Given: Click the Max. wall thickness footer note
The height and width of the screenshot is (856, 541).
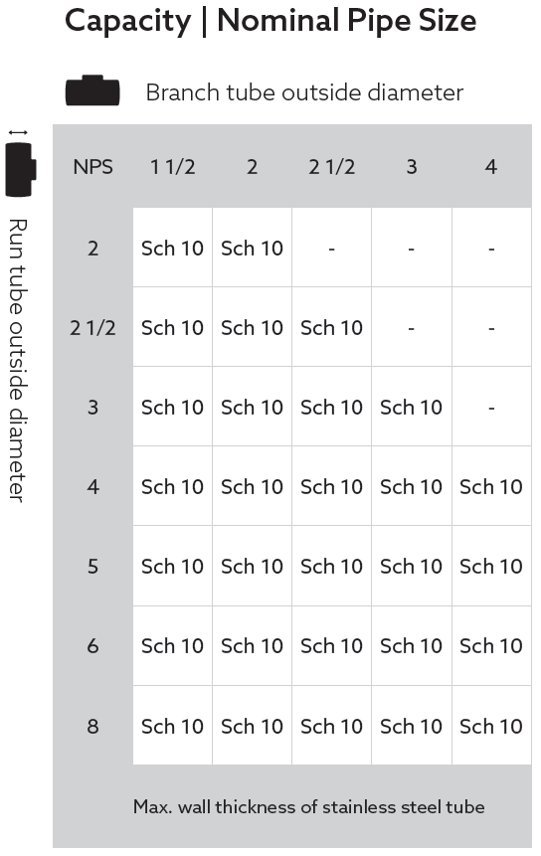Looking at the screenshot, I should [x=308, y=806].
